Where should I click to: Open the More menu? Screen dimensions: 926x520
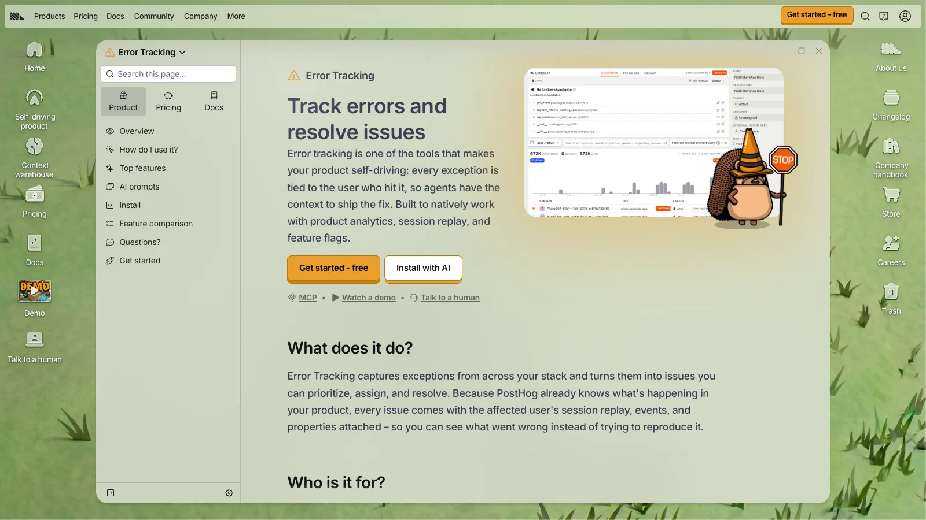[x=236, y=16]
